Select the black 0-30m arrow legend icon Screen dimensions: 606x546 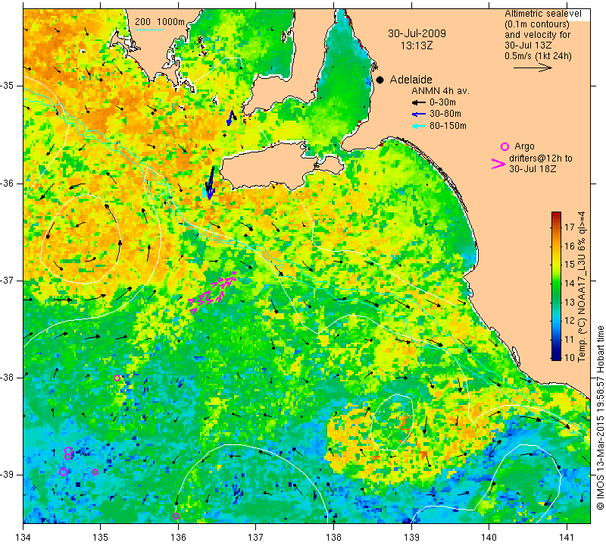coord(418,102)
